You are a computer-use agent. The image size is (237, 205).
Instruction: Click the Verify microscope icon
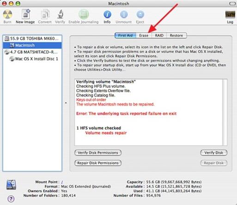[60, 14]
